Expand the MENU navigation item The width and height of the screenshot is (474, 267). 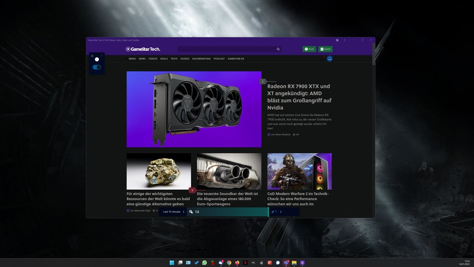132,59
